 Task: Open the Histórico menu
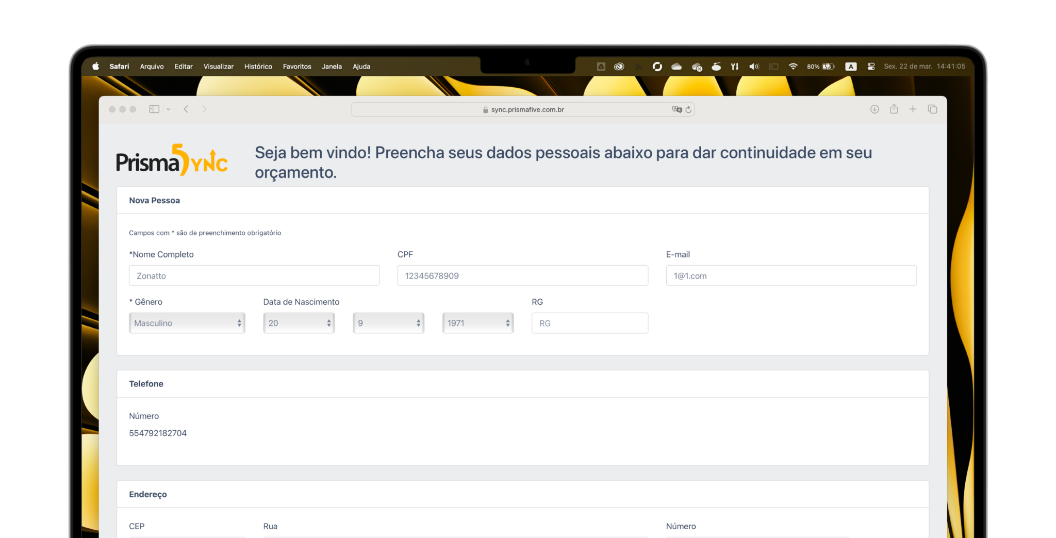pos(258,66)
